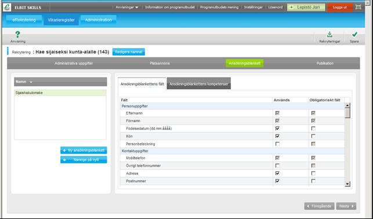Click the Föregående button
373x219 pixels.
[x=319, y=206]
